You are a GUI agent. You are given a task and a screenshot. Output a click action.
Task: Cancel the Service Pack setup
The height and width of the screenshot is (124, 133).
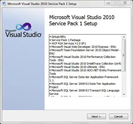(x=119, y=116)
